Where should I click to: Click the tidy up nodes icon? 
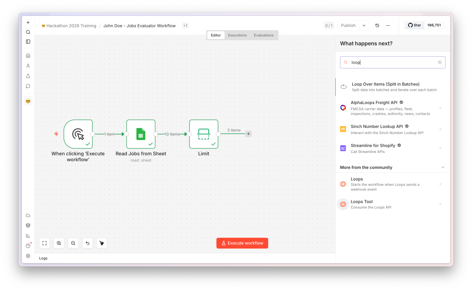click(102, 243)
